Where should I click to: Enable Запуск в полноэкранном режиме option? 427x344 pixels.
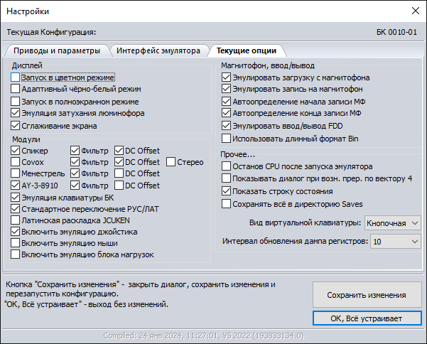[16, 102]
